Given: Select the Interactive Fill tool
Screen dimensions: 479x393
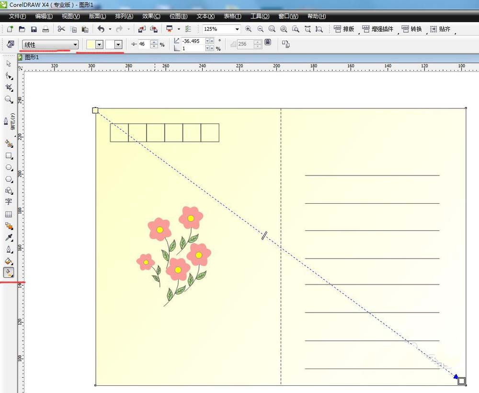Looking at the screenshot, I should coord(9,273).
